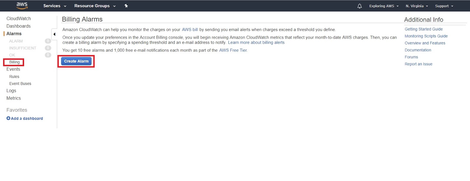Click the pin shortcuts icon

[126, 6]
